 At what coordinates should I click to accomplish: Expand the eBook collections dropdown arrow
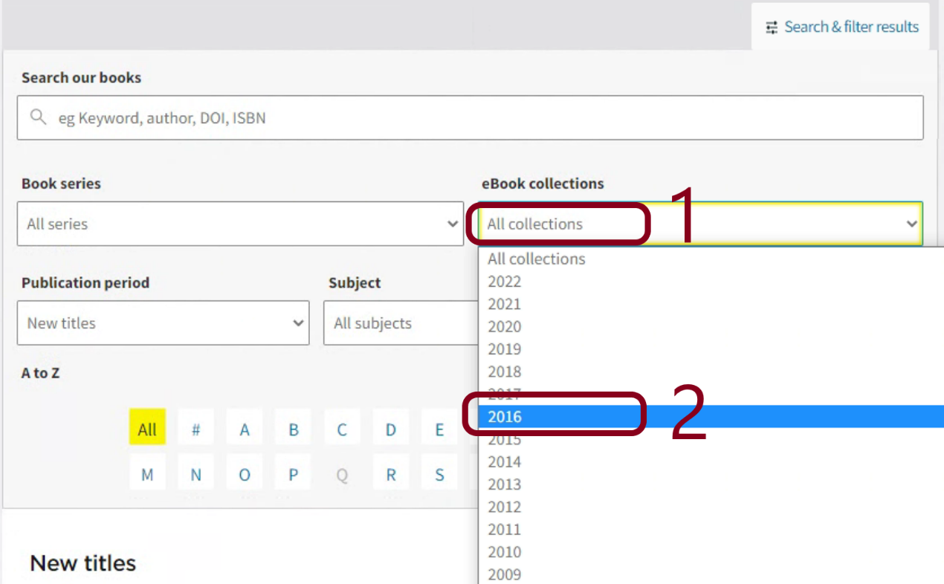pyautogui.click(x=911, y=224)
